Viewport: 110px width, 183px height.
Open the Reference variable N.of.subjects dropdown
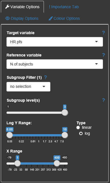tap(55, 64)
